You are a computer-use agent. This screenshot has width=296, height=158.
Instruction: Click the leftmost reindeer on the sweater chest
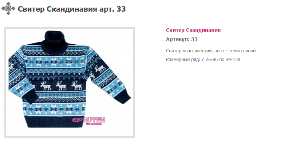click(x=46, y=86)
